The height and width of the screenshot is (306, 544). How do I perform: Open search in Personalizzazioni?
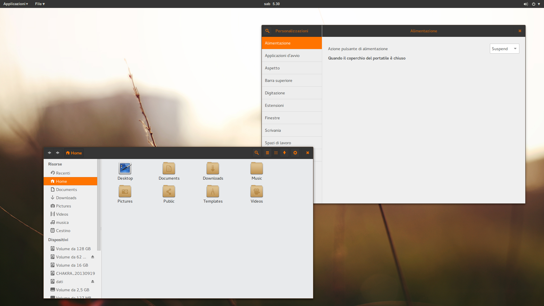(x=267, y=31)
